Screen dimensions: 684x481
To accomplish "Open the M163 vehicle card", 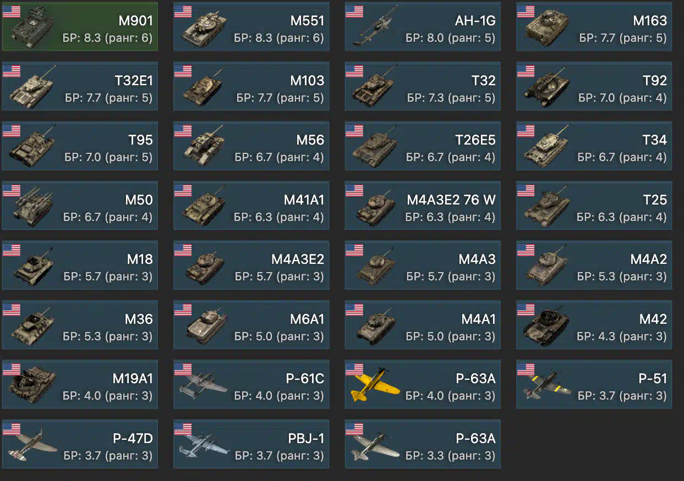I will [594, 26].
